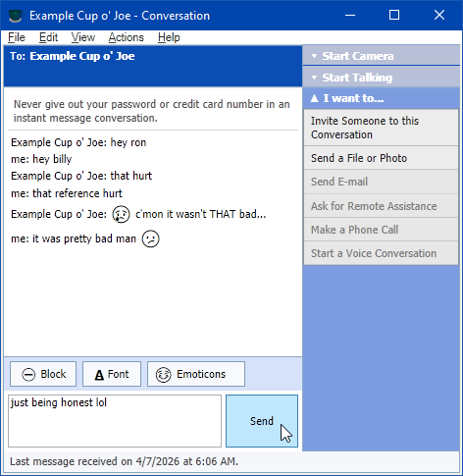Open the File menu
This screenshot has height=476, width=463.
click(x=17, y=37)
